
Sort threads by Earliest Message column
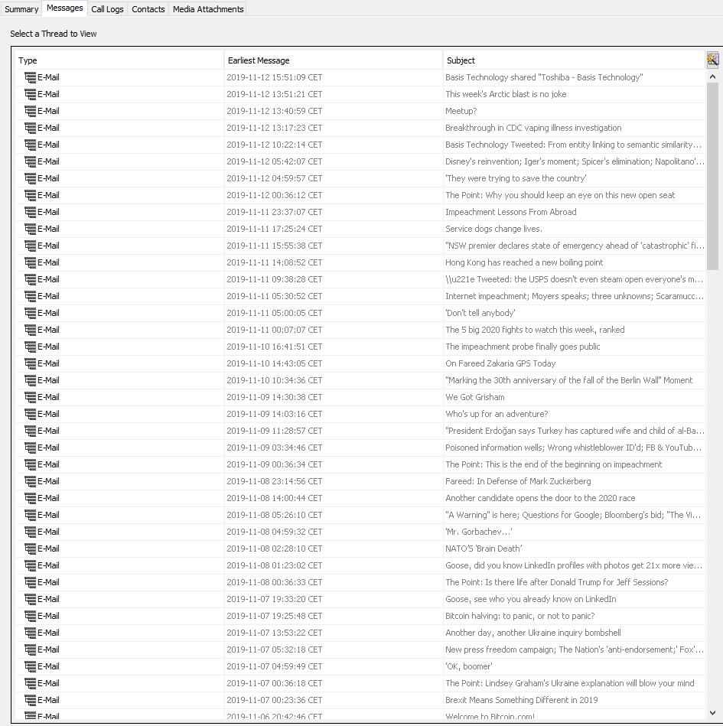[x=333, y=60]
